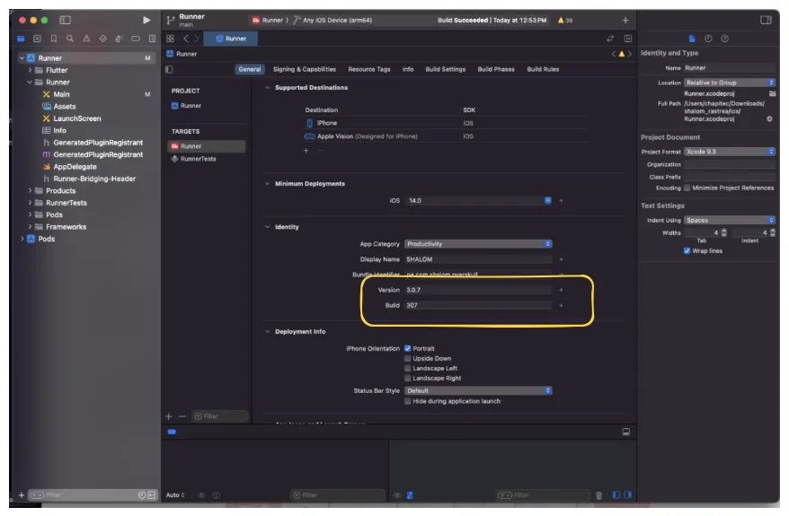This screenshot has width=789, height=516.
Task: Click the yellow warnings badge in toolbar
Action: 564,20
